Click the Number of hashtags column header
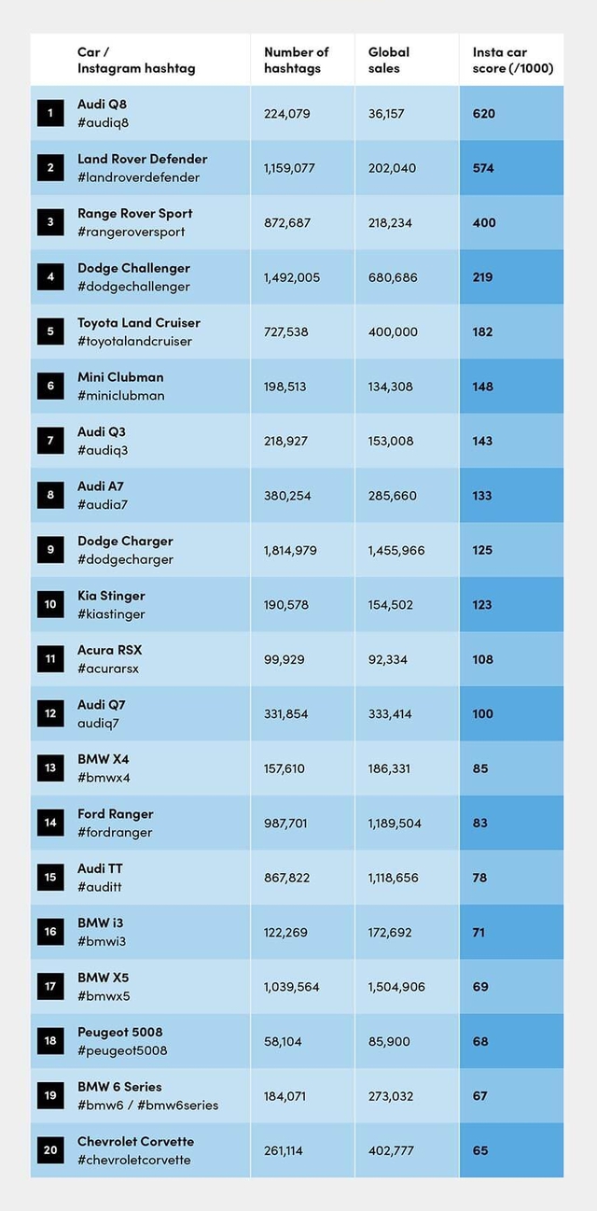This screenshot has height=1211, width=597. 297,60
